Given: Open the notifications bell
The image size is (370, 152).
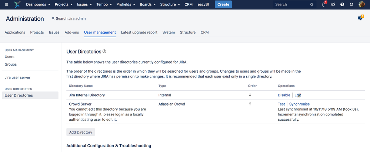Looking at the screenshot, I should [324, 4].
